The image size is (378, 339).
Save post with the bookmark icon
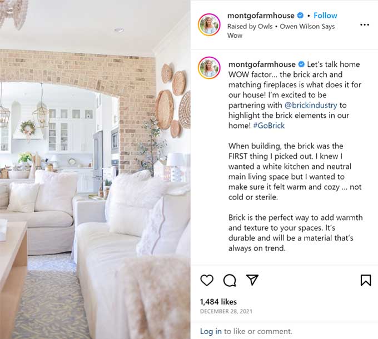[x=366, y=280]
